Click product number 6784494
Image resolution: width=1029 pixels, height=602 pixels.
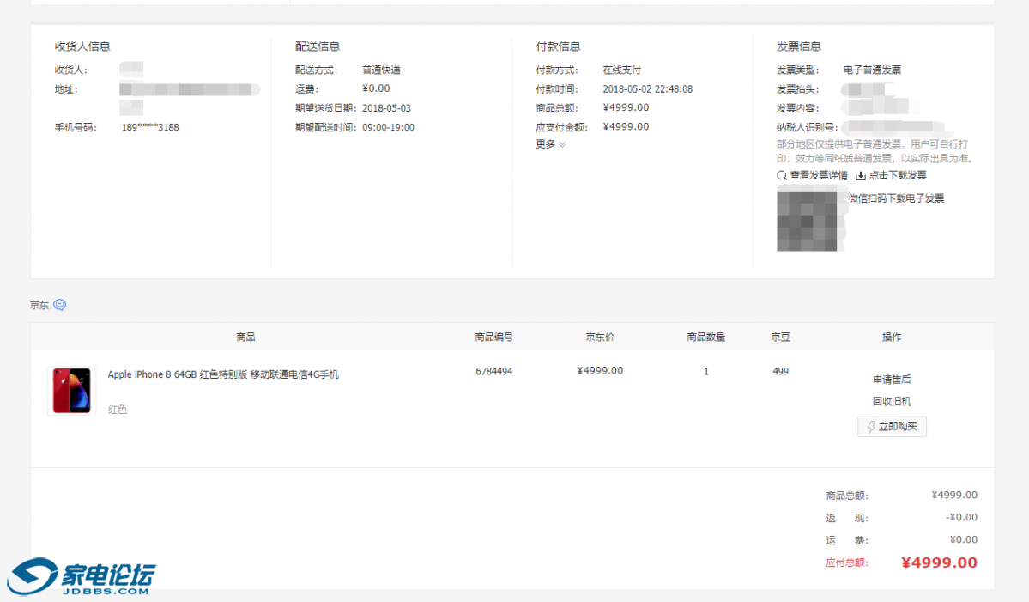[494, 372]
